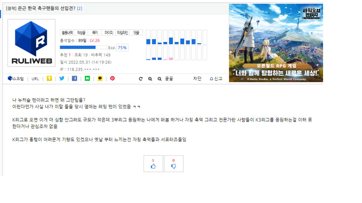Click the refresh arrow icon
This screenshot has width=362, height=203.
(141, 79)
